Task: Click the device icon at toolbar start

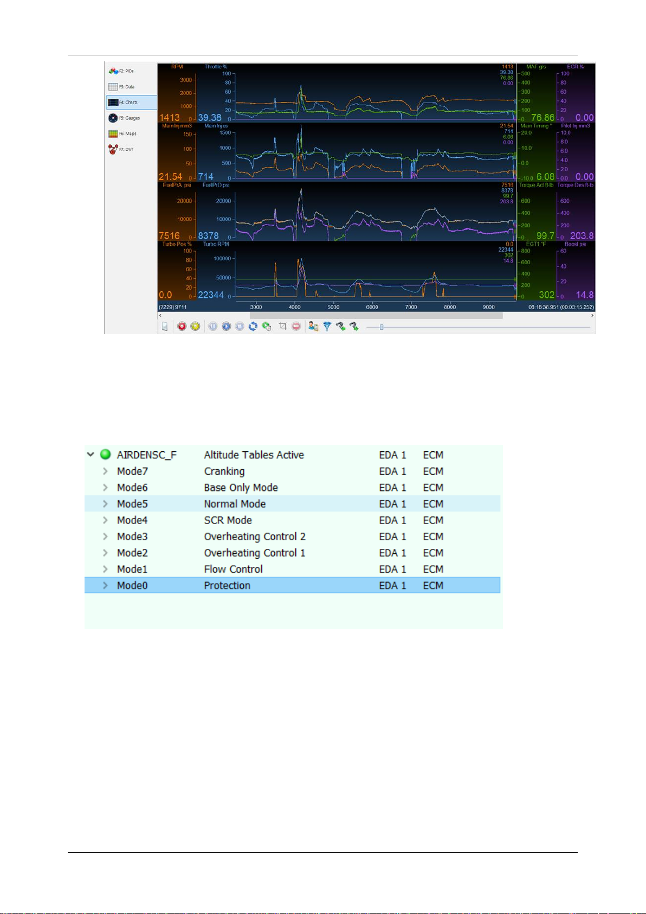Action: 165,327
